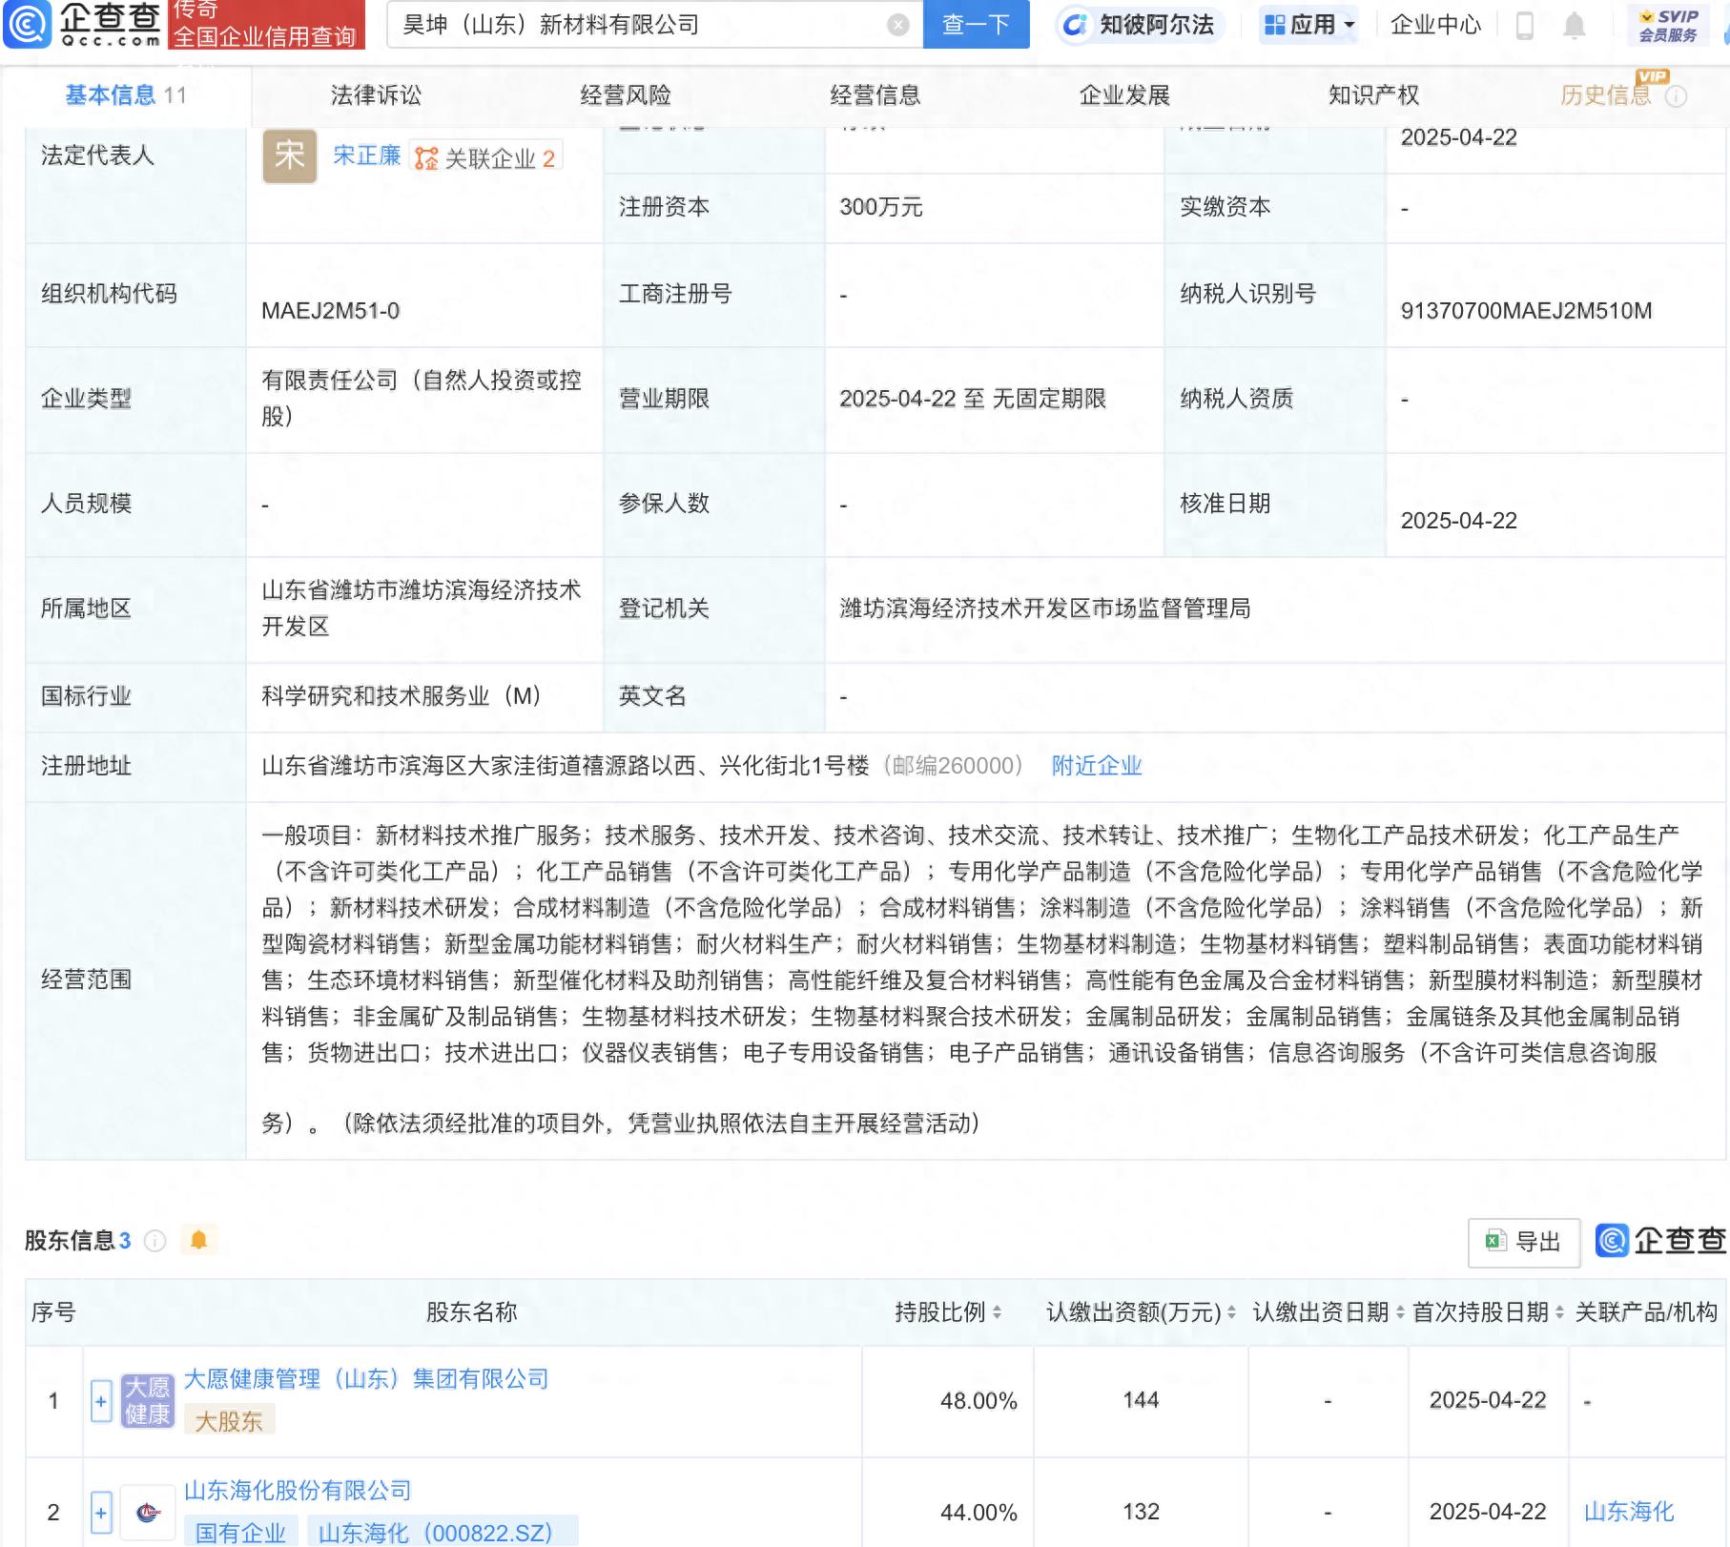
Task: Expand the 山东海化股份 shareholder row
Action: click(x=101, y=1513)
